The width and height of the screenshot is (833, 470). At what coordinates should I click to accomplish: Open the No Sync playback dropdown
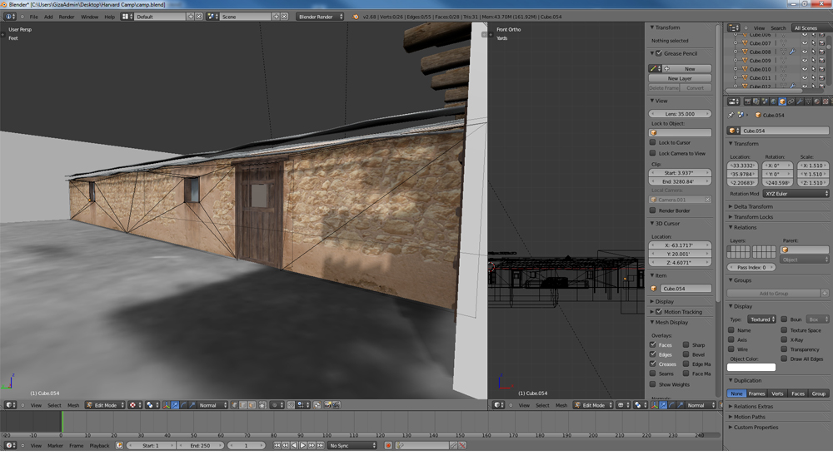pos(352,446)
